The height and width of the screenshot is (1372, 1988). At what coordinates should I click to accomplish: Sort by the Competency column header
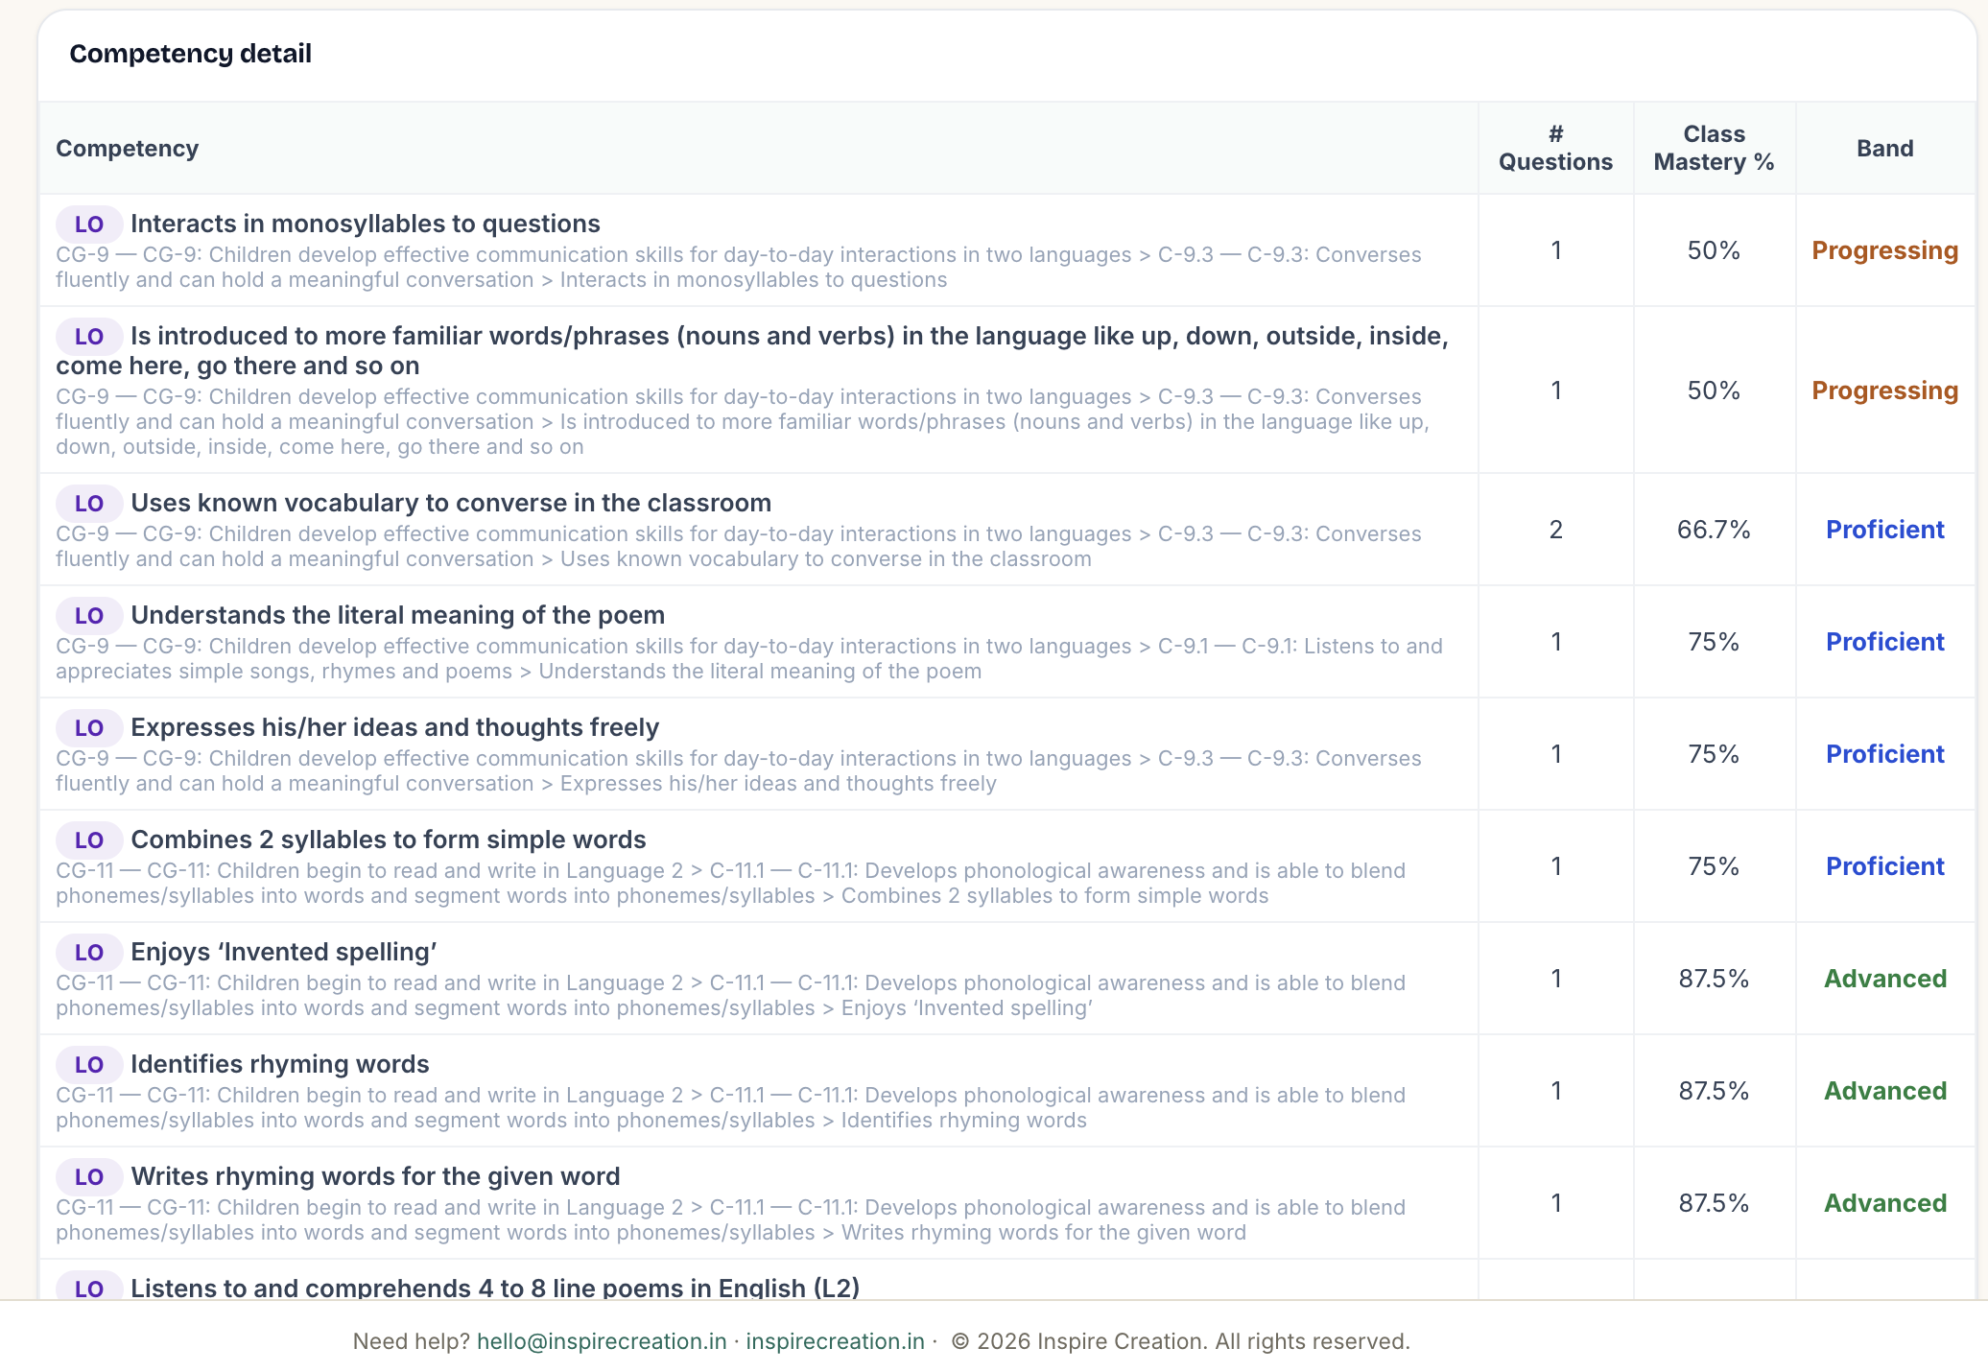127,149
